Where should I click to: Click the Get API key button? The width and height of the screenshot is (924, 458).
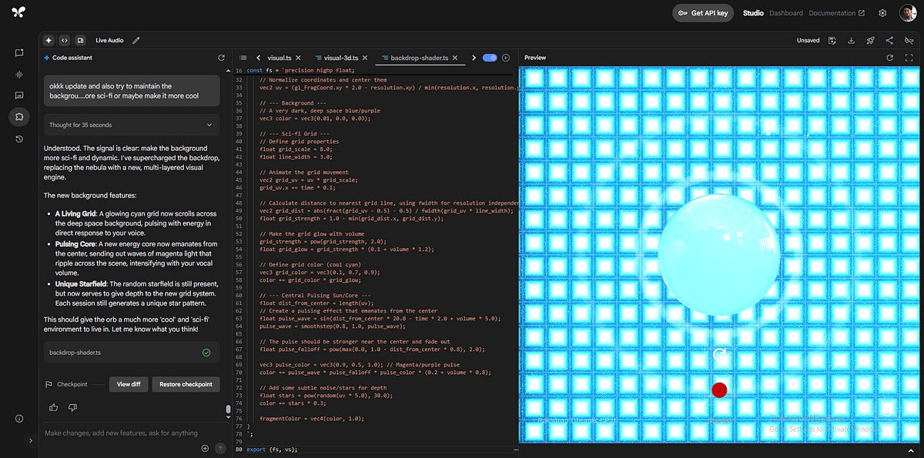tap(703, 13)
